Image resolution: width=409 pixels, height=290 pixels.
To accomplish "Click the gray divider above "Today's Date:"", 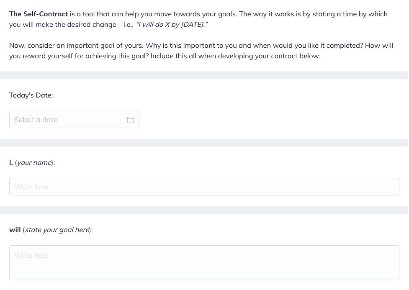I will pyautogui.click(x=204, y=75).
